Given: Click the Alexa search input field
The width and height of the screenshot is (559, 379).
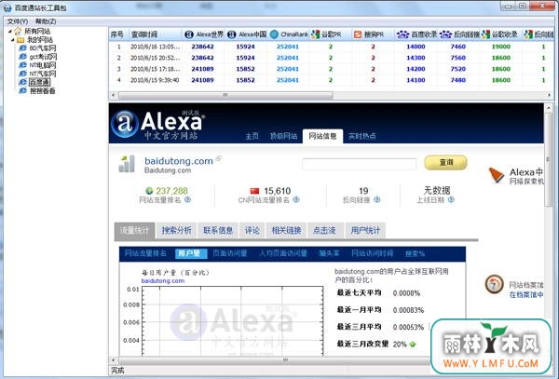Looking at the screenshot, I should [x=359, y=164].
